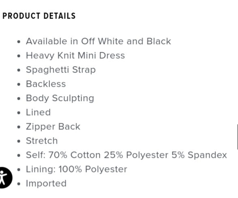Select the Available in Off White and Black line

(x=99, y=41)
